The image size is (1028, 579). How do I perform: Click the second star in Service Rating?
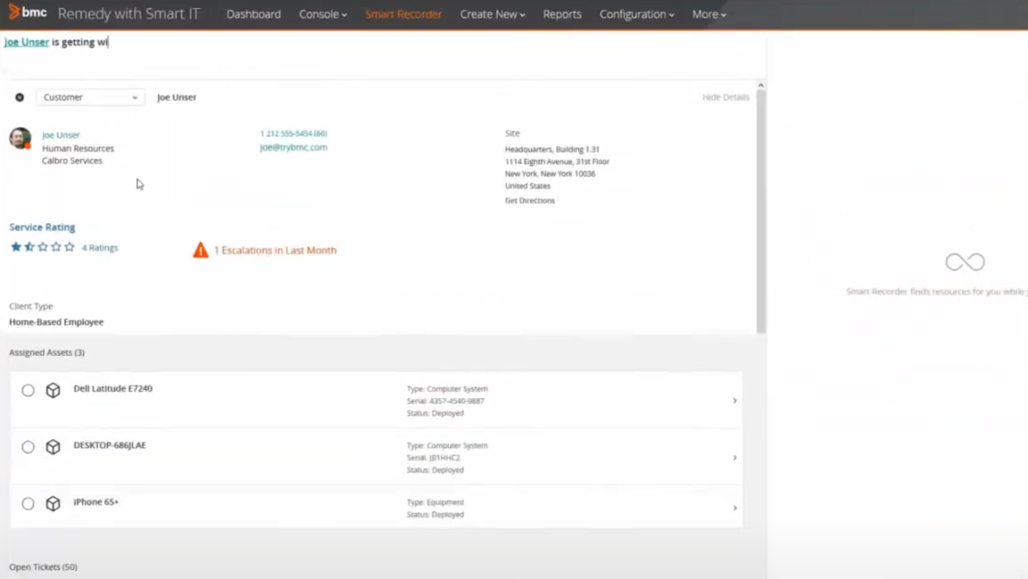(29, 245)
